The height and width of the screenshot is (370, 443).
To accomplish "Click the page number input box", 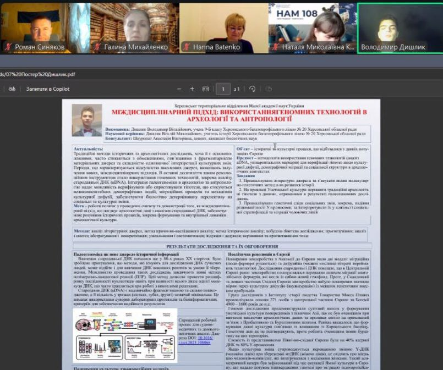I will 223,89.
